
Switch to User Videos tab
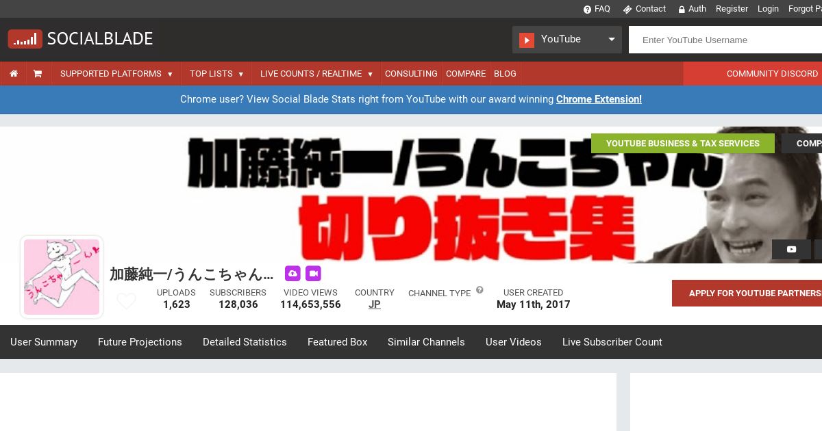(514, 342)
